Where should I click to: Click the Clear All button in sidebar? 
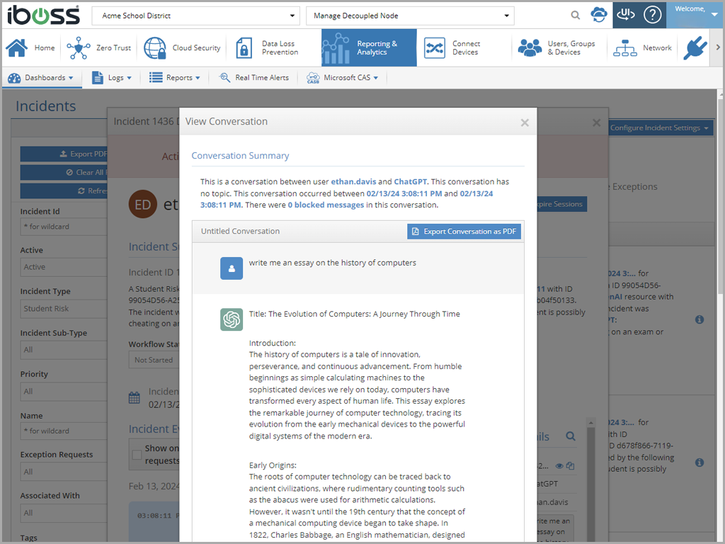point(64,172)
